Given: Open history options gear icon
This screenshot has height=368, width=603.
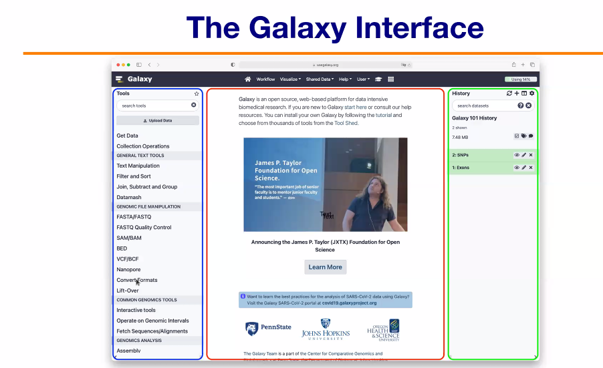Looking at the screenshot, I should pyautogui.click(x=532, y=94).
